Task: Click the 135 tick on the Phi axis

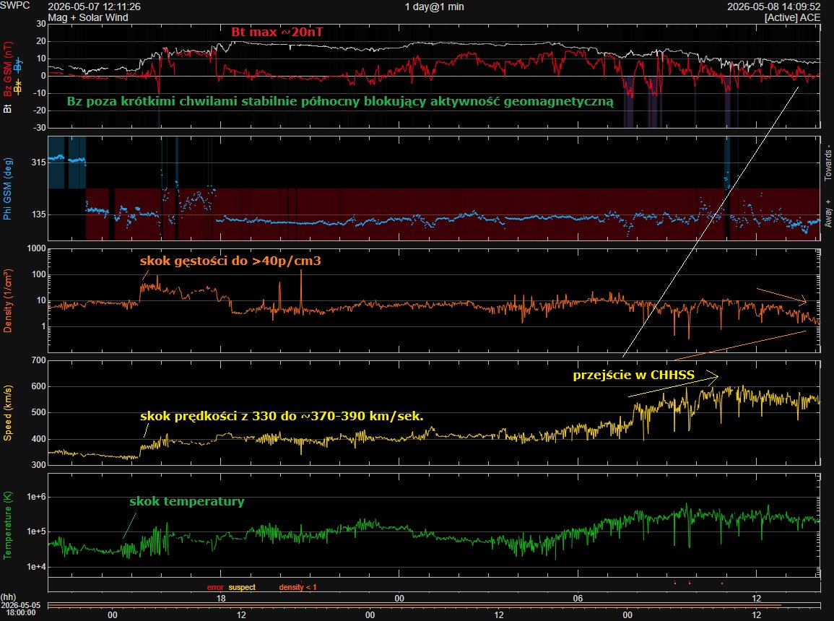Action: tap(38, 214)
